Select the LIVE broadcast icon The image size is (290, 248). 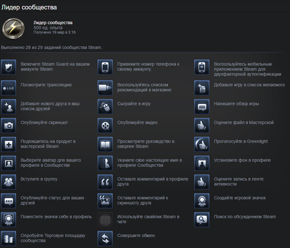pyautogui.click(x=8, y=88)
